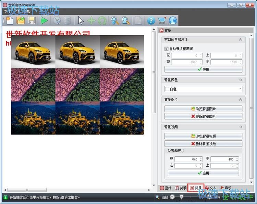Switch to the 宫格 tab
Image resolution: width=257 pixels, height=204 pixels.
coord(166,188)
